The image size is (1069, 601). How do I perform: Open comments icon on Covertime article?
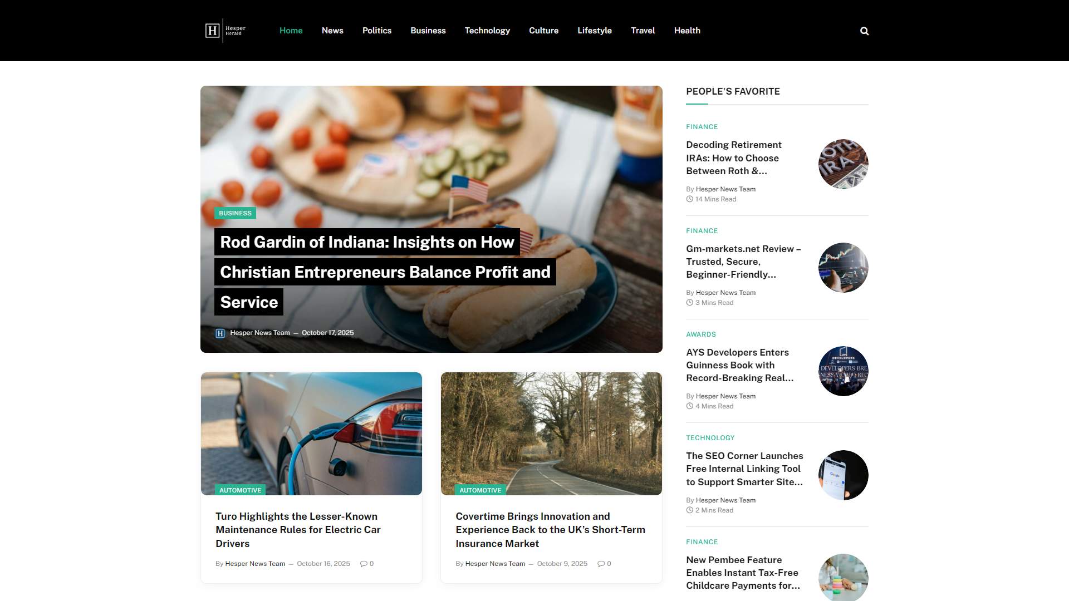pyautogui.click(x=601, y=564)
